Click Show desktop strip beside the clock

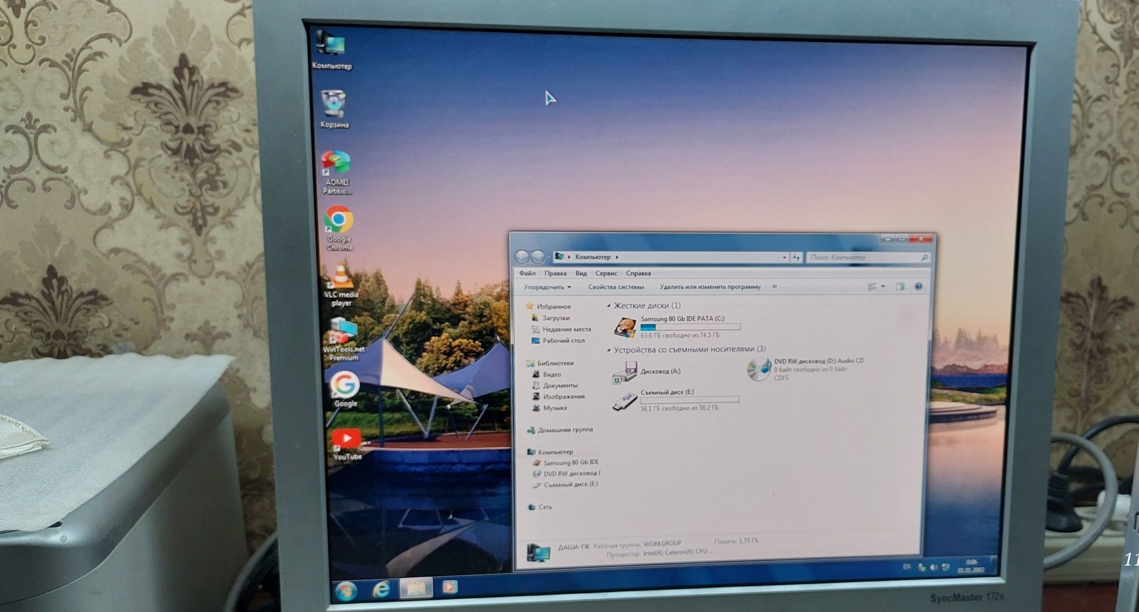994,564
